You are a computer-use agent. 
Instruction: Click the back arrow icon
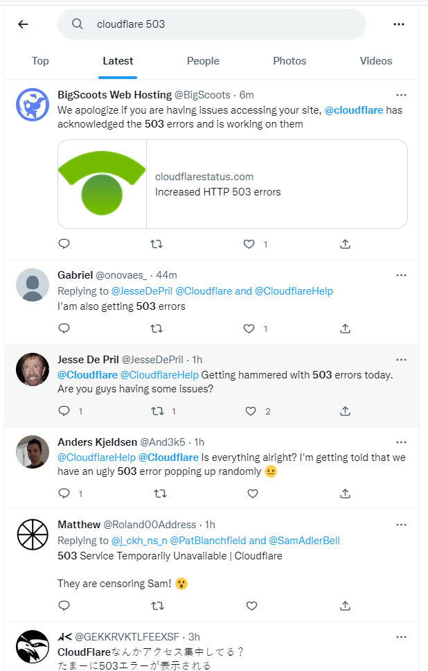[x=23, y=24]
